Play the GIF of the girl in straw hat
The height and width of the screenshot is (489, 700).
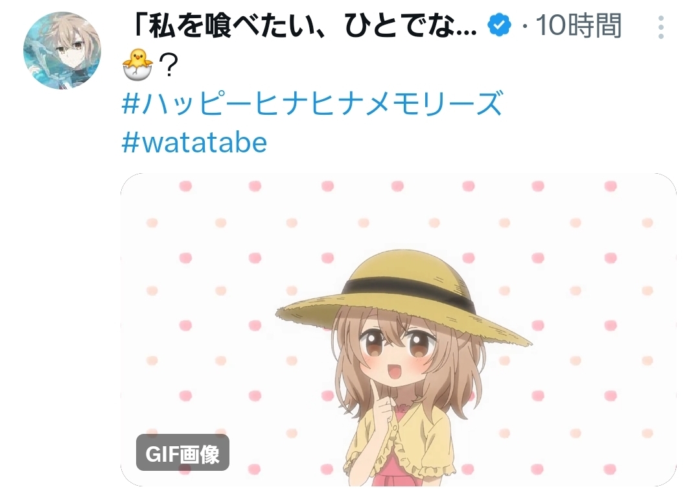[398, 329]
